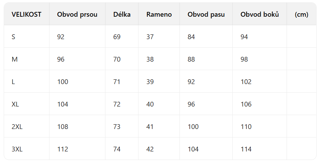The image size is (319, 162).
Task: Click the VELIKOST column header
Action: 27,14
